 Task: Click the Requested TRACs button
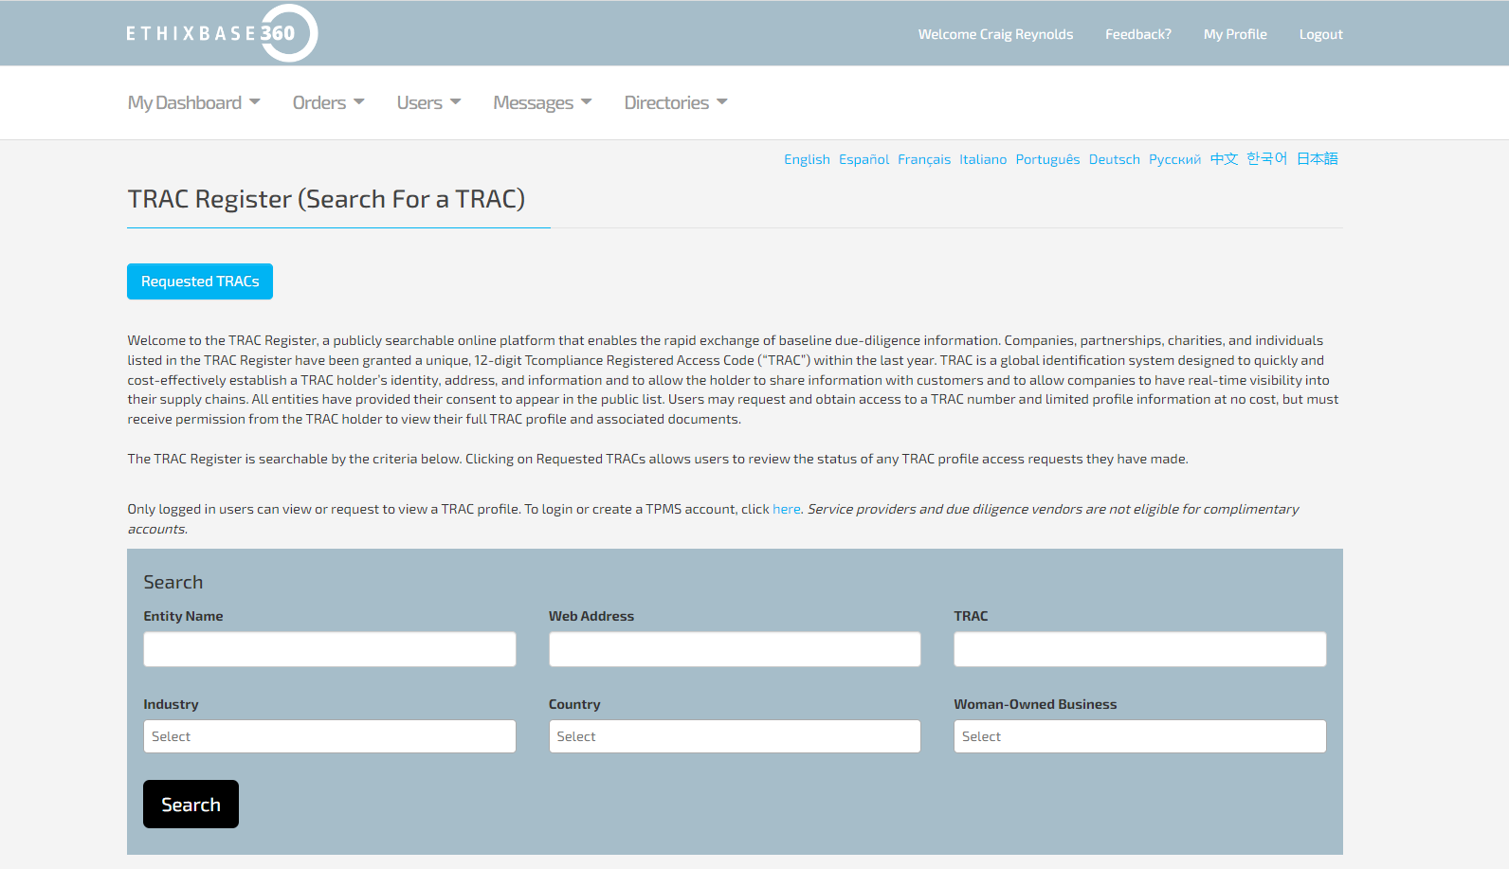click(200, 281)
